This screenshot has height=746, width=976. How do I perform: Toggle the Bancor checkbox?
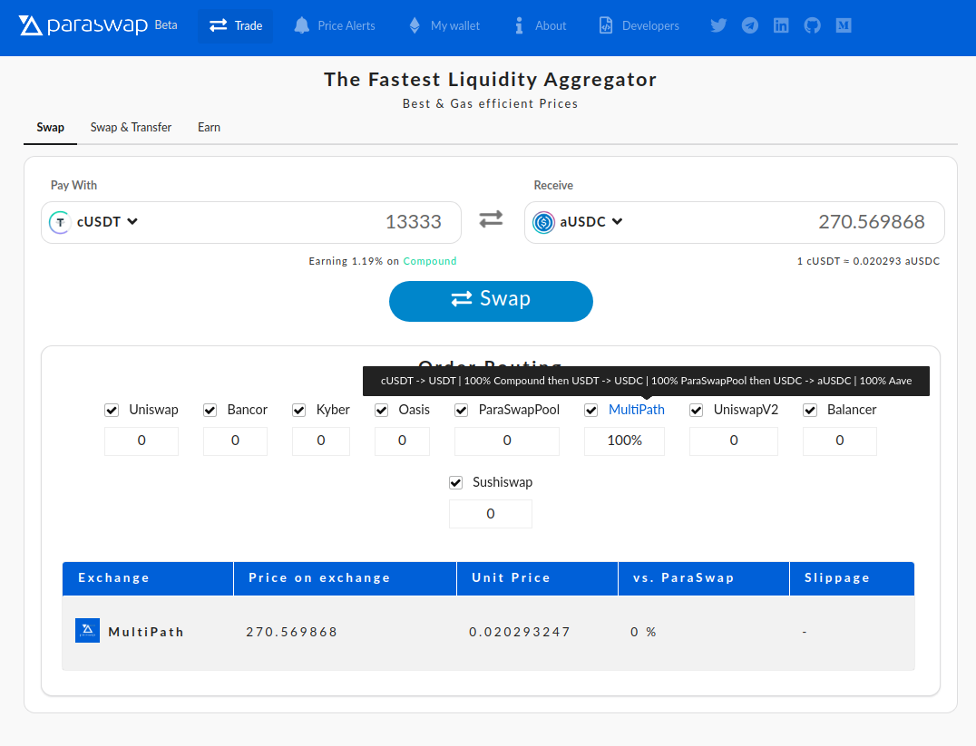(x=210, y=410)
